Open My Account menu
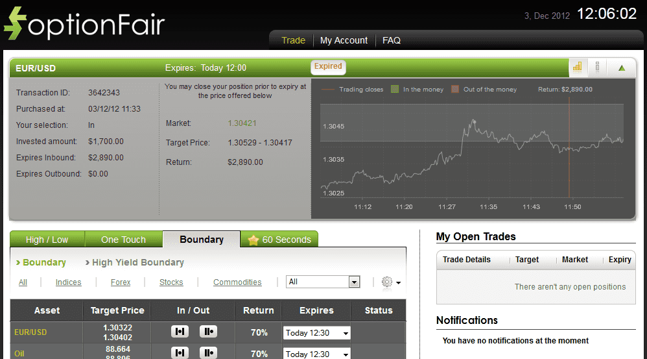647x359 pixels. pos(344,40)
